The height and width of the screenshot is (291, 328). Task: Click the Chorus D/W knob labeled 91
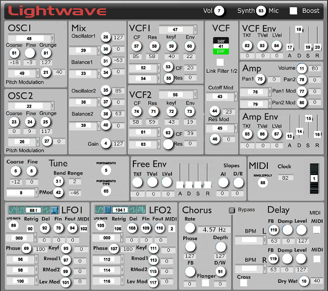220,271
